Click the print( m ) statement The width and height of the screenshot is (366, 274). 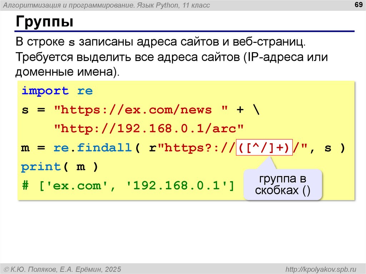tap(59, 167)
